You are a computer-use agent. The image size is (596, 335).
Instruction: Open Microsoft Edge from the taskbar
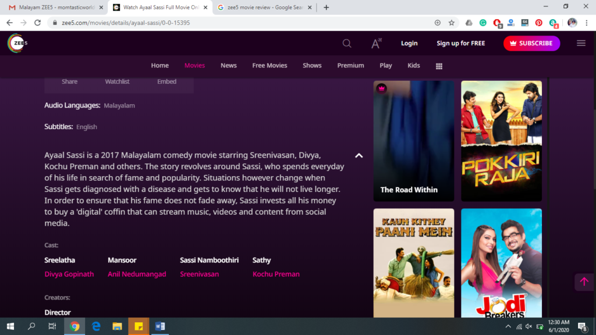[x=96, y=326]
